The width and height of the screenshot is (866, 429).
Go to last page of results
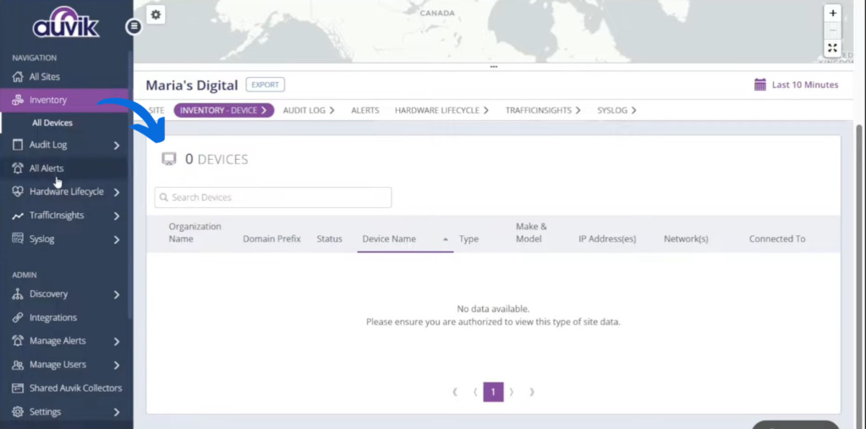coord(531,392)
